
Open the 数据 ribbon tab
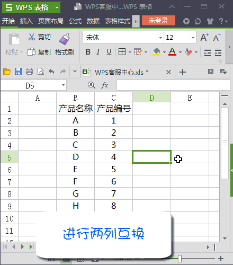[x=93, y=21]
